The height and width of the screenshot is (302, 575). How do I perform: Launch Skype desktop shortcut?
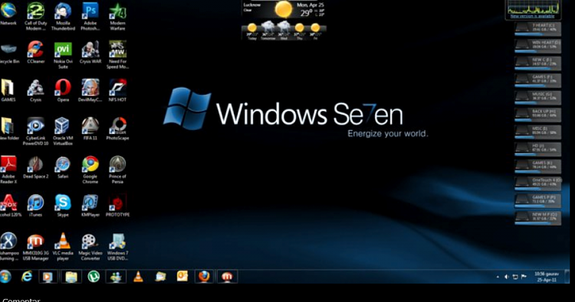tap(63, 206)
